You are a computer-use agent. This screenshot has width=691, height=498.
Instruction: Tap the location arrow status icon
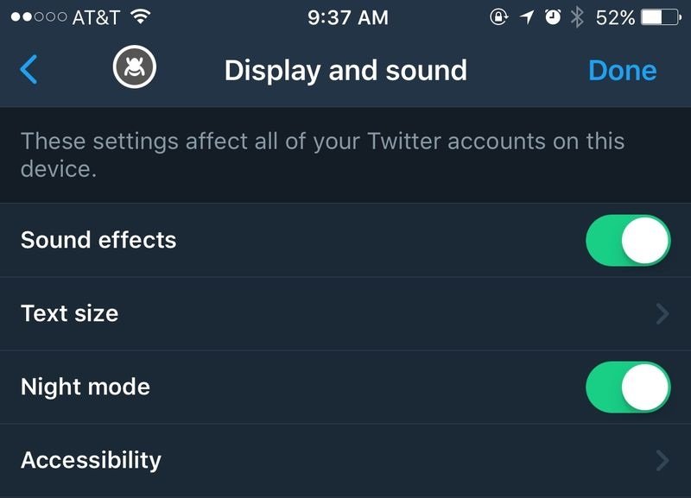(x=526, y=17)
